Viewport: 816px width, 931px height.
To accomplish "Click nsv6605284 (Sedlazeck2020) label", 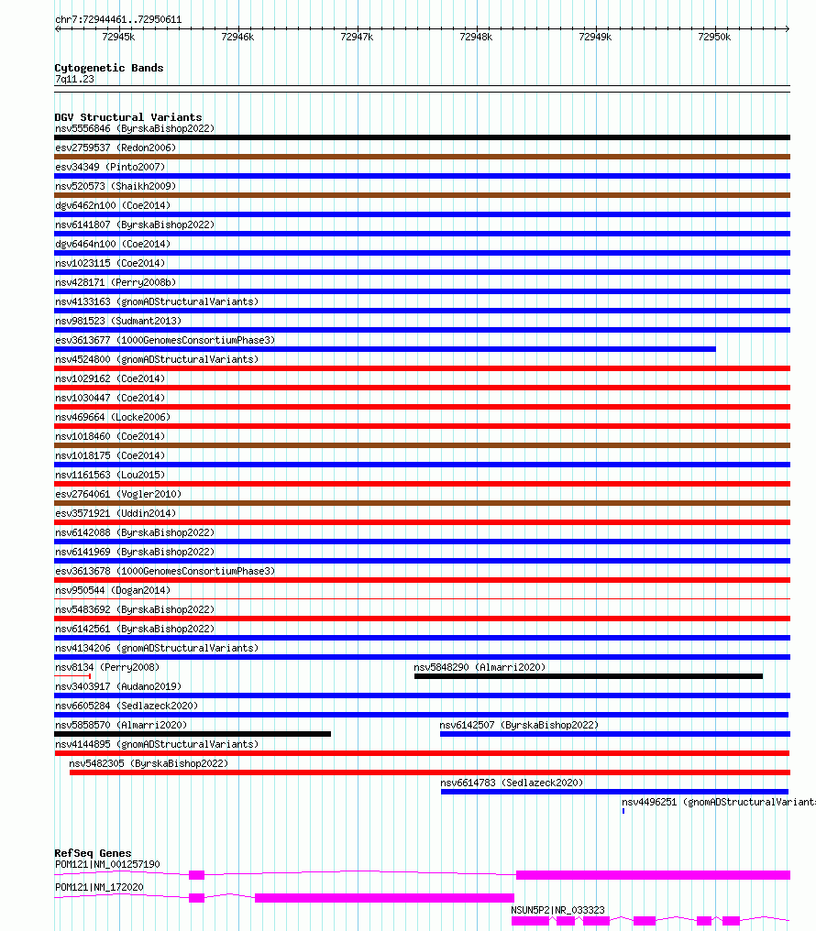I will 127,706.
